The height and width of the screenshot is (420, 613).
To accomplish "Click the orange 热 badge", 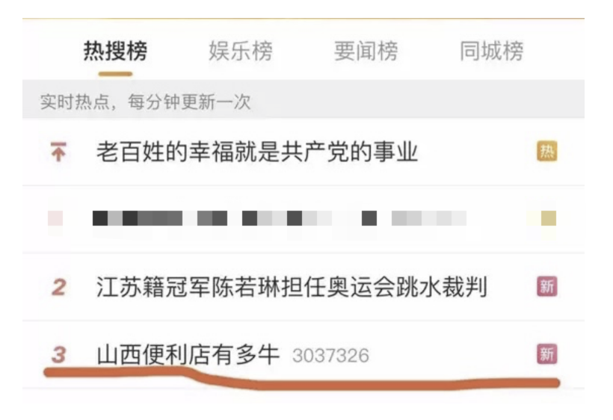I will [x=547, y=151].
